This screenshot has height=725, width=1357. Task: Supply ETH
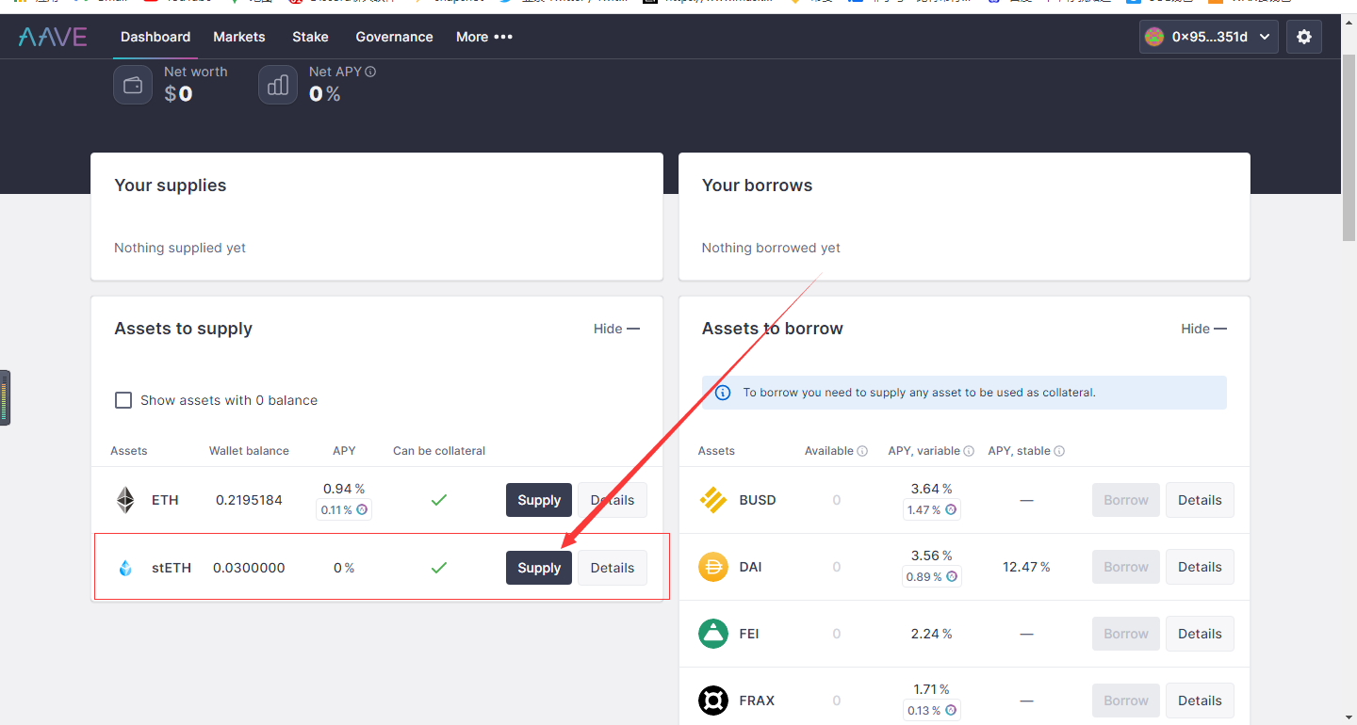[x=539, y=500]
